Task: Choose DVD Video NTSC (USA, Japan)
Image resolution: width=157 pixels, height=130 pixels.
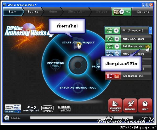Action: point(128,39)
